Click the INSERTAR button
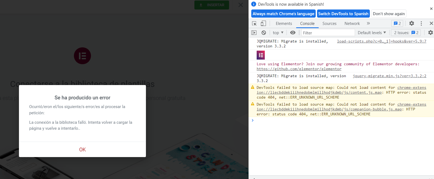Viewport: 434px width, 179px height. pos(212,5)
